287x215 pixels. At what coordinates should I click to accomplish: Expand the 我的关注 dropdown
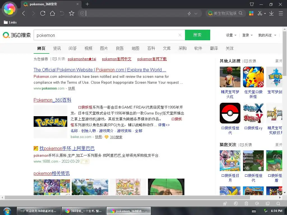click(267, 35)
